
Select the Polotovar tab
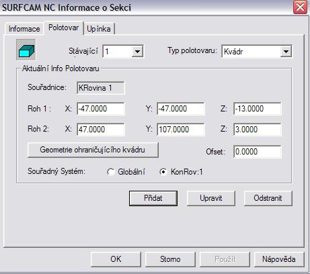click(x=64, y=28)
